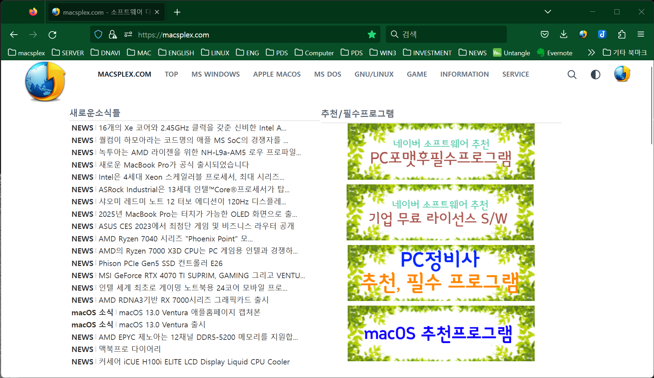This screenshot has width=654, height=378.
Task: Open the Evernote bookmark
Action: click(x=555, y=53)
